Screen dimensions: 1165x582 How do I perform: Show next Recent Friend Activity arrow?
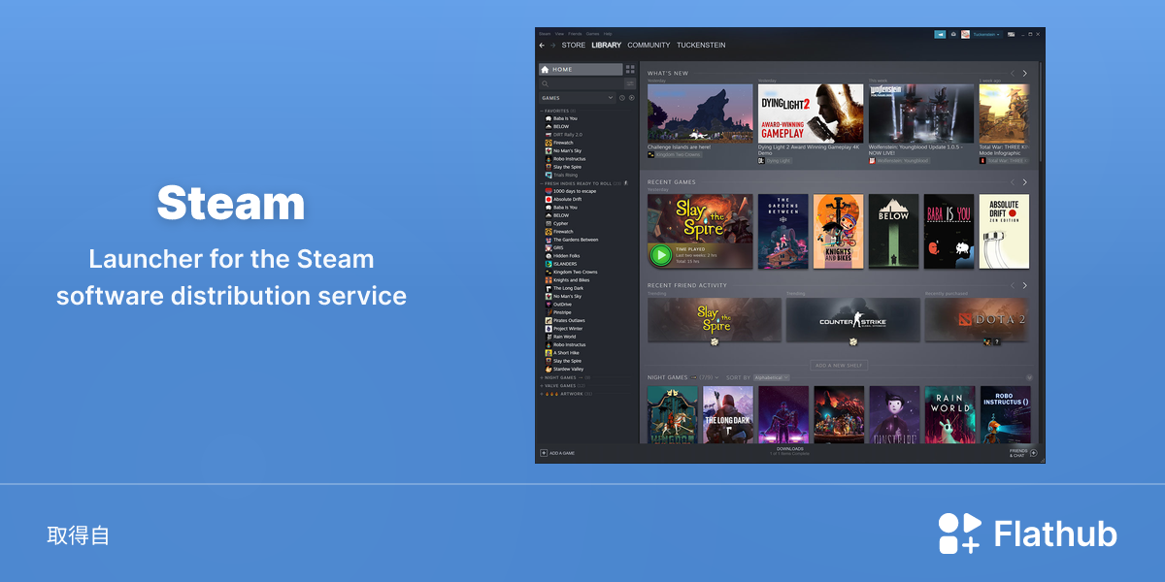point(1024,285)
